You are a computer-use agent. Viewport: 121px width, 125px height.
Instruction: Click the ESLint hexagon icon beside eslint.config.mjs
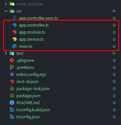pyautogui.click(x=12, y=74)
